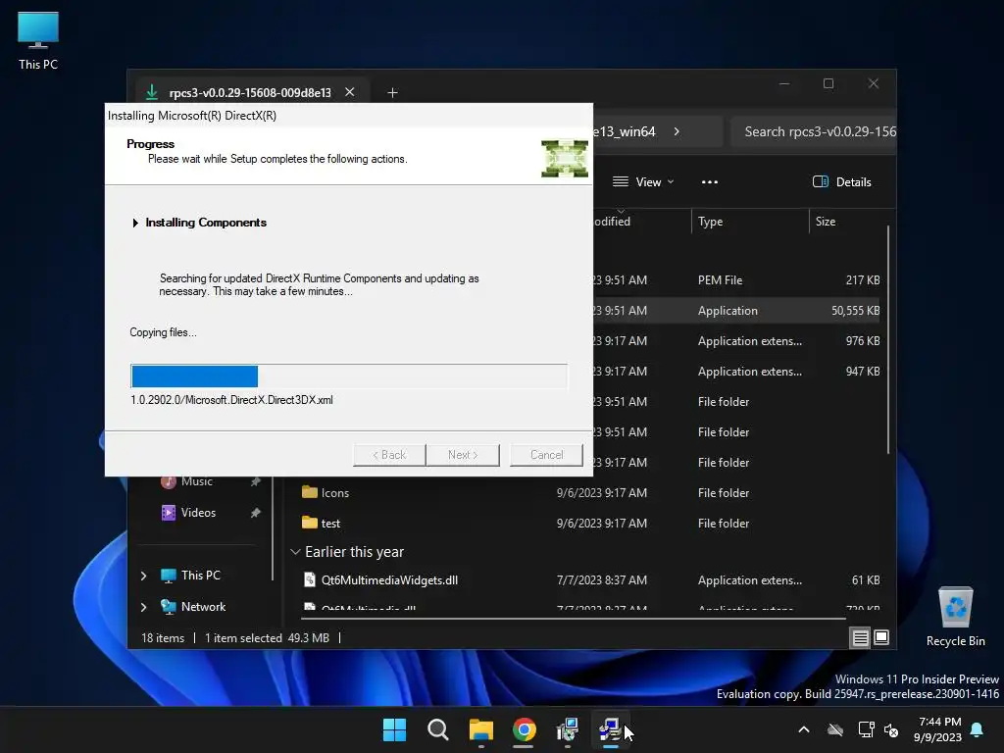Image resolution: width=1004 pixels, height=753 pixels.
Task: Collapse the Earlier this year group
Action: tap(295, 552)
